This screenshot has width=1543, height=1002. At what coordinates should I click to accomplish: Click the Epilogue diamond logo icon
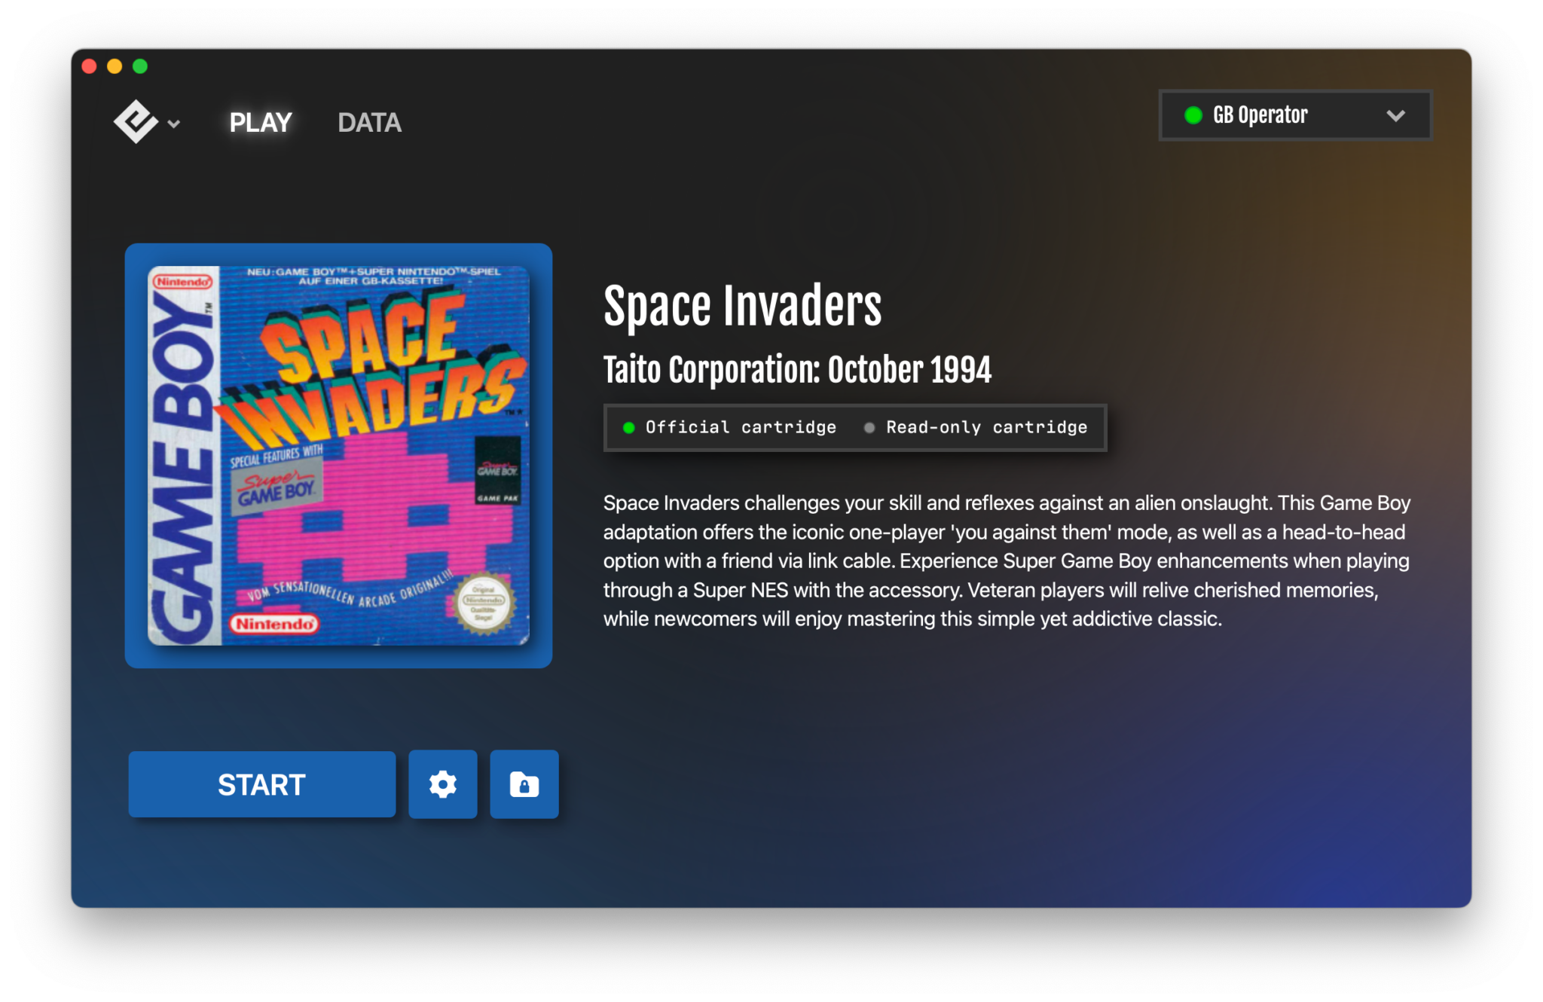click(x=136, y=121)
